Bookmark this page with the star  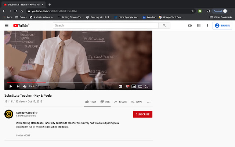192,11
